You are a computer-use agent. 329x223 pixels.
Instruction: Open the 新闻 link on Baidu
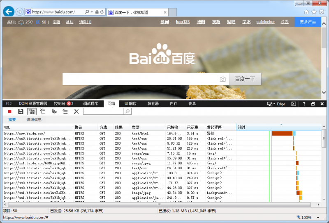click(165, 22)
